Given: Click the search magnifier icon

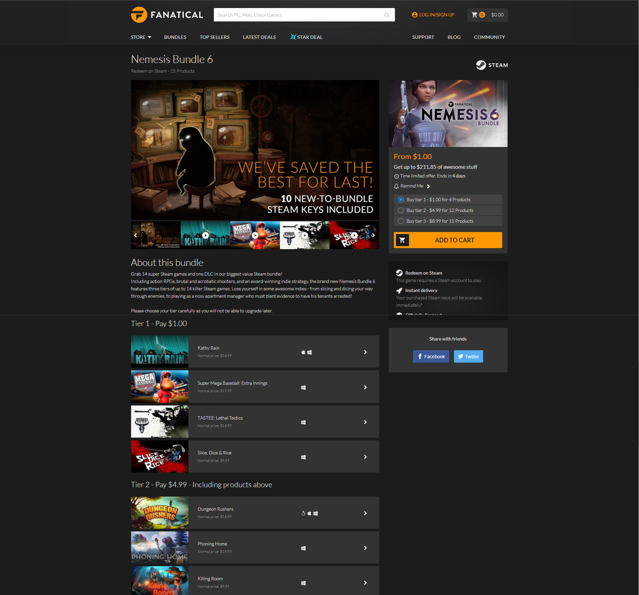Looking at the screenshot, I should click(387, 15).
